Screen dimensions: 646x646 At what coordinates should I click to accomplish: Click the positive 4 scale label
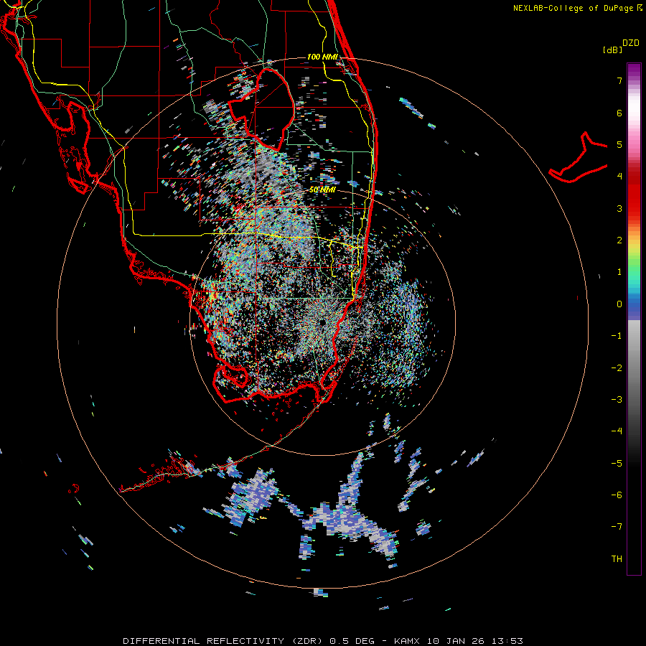pos(619,177)
